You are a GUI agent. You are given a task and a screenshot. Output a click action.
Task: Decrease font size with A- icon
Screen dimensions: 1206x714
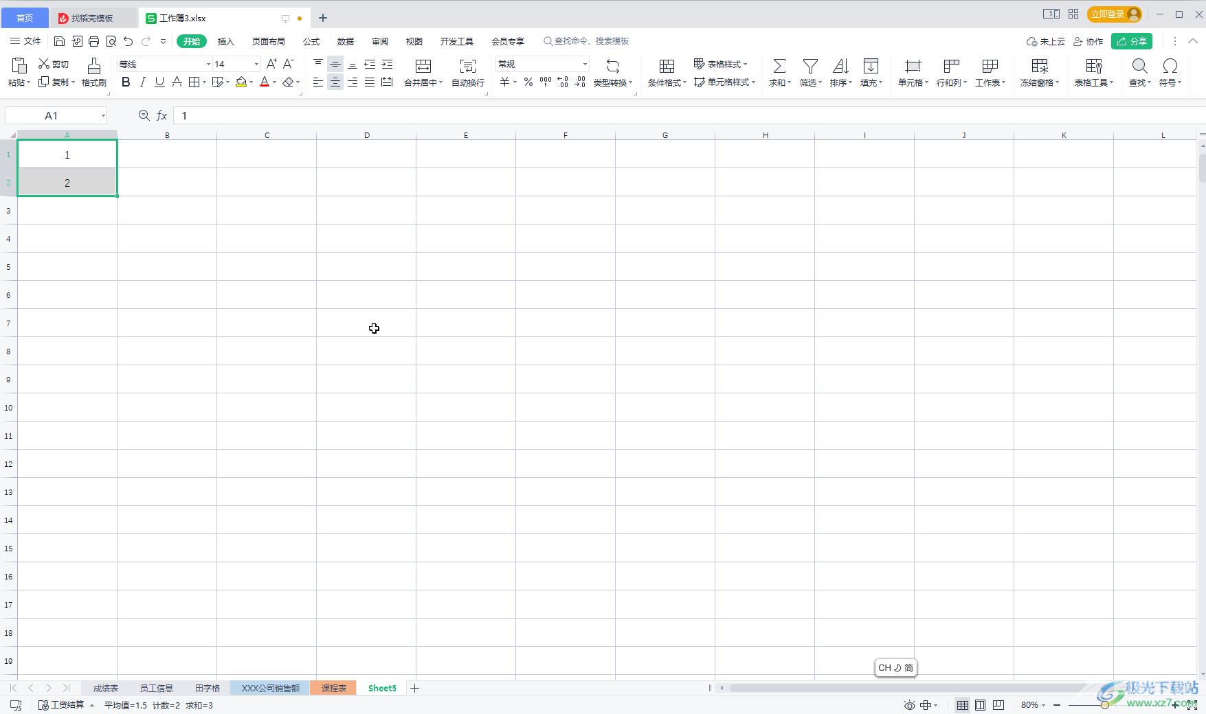point(289,64)
